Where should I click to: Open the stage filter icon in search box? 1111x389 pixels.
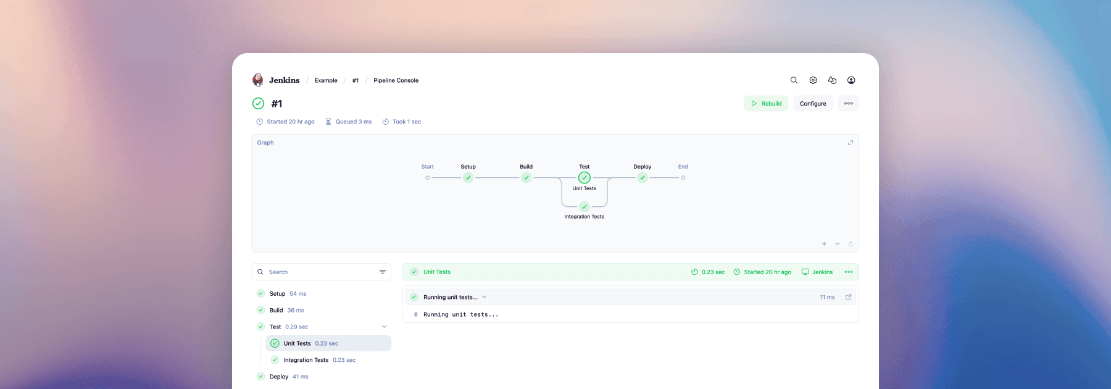coord(382,272)
